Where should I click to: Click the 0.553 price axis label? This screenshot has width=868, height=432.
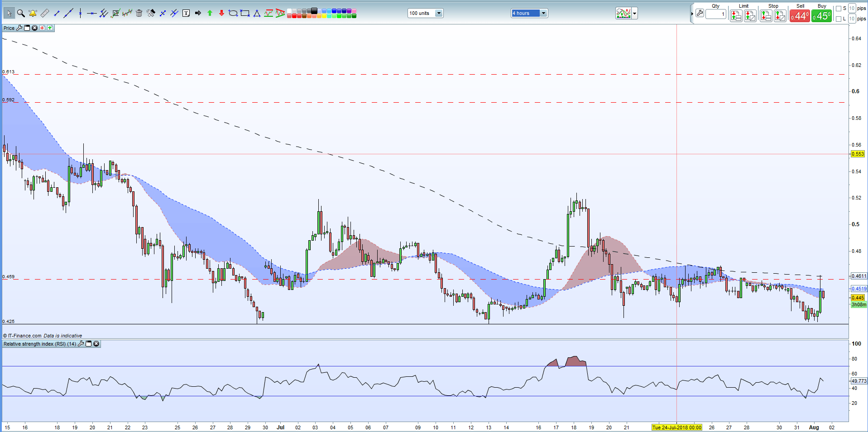(x=858, y=154)
